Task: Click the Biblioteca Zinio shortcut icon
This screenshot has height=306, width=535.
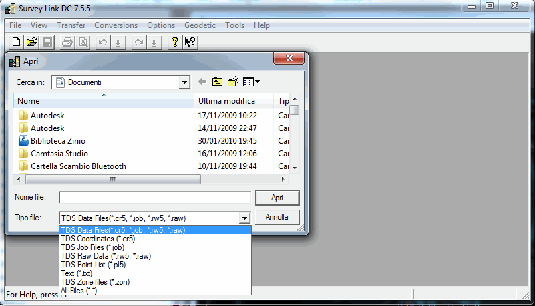Action: pyautogui.click(x=23, y=140)
